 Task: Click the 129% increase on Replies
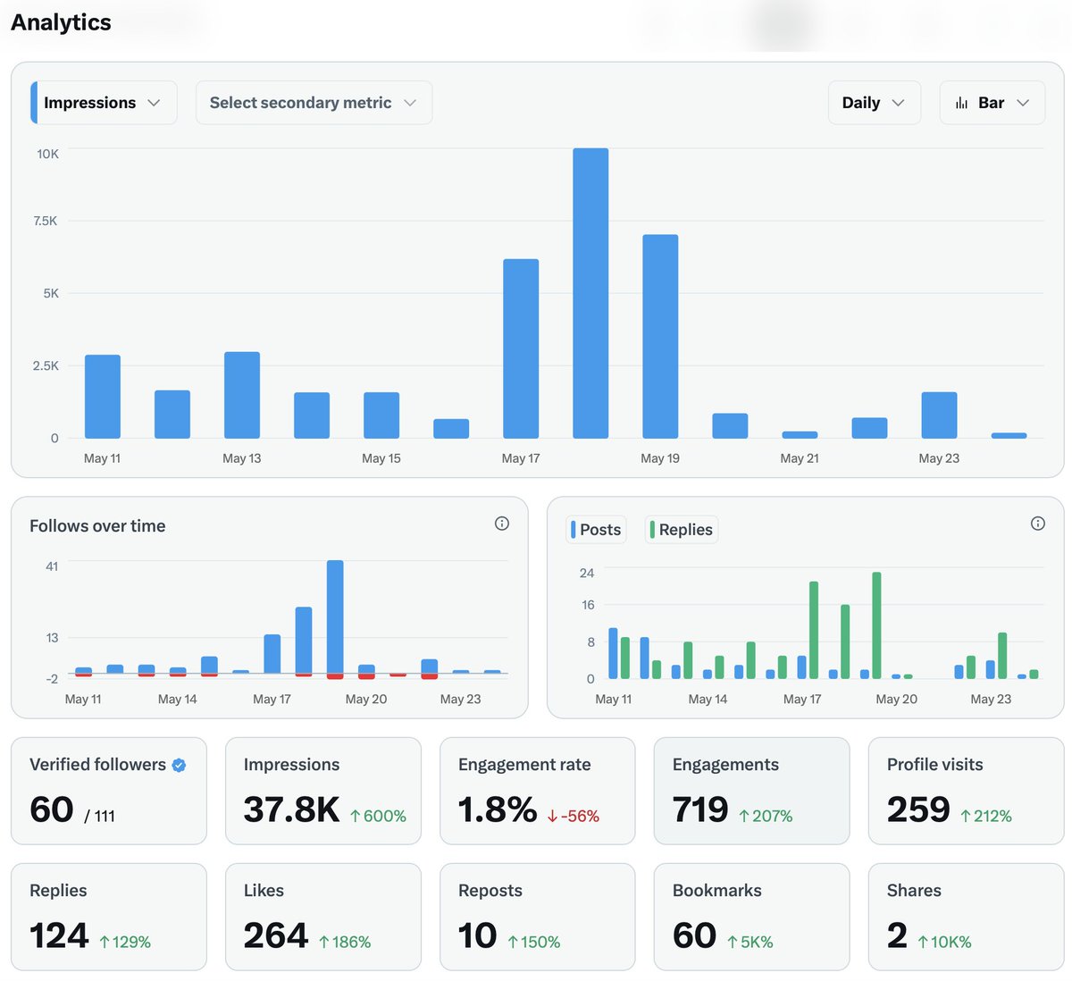125,942
